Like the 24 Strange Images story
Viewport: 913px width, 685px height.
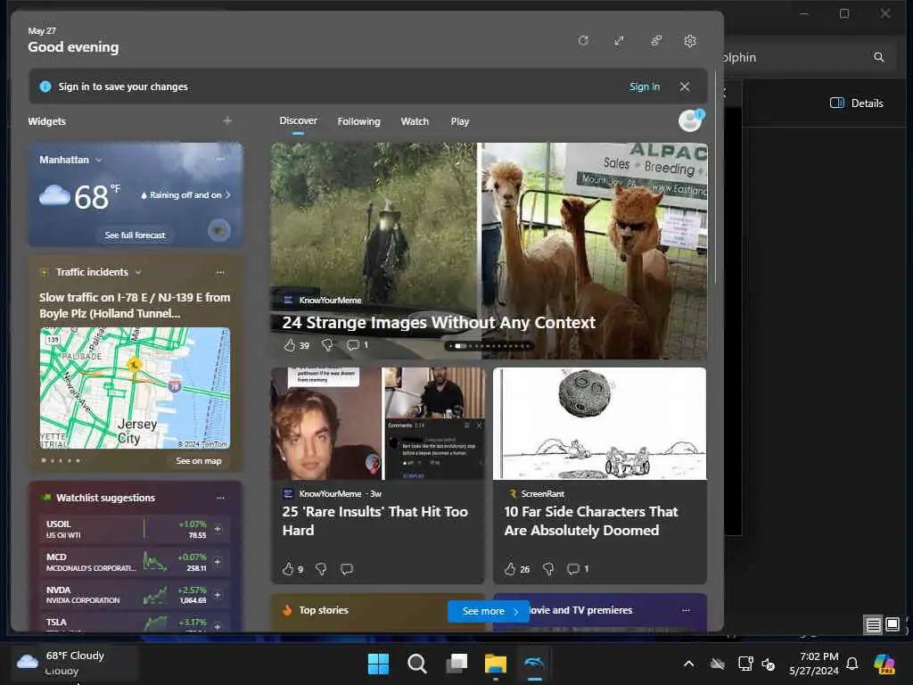[x=290, y=345]
